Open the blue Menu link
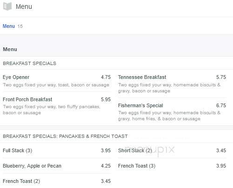This screenshot has height=188, width=233. pyautogui.click(x=9, y=26)
